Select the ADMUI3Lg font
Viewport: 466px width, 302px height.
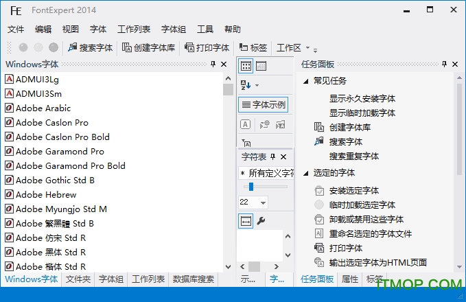32,80
